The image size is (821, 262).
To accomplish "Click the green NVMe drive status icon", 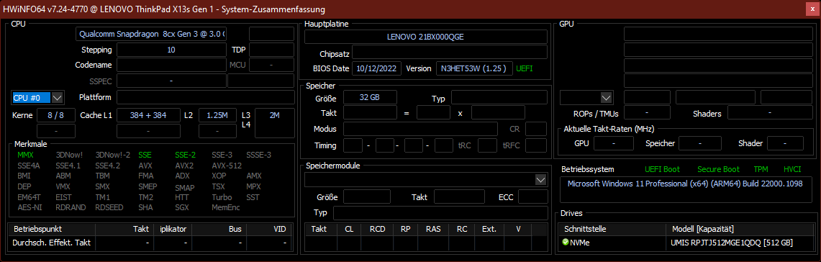I will 565,243.
